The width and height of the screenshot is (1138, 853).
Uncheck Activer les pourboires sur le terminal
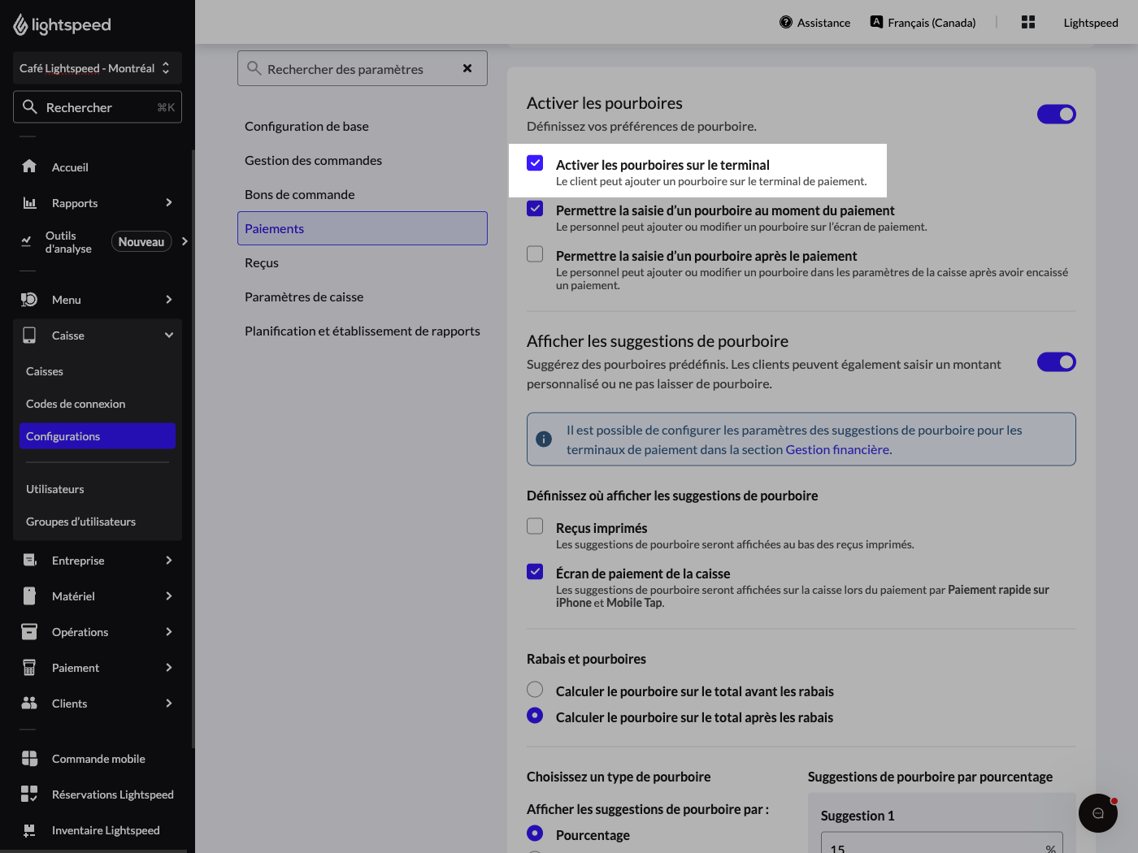(535, 162)
